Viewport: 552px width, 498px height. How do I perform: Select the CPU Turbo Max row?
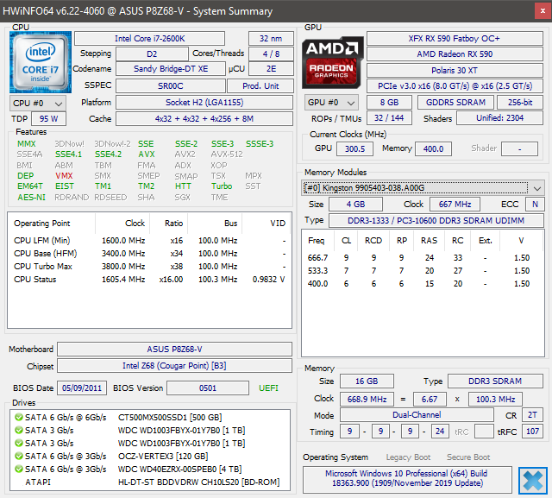click(x=149, y=266)
